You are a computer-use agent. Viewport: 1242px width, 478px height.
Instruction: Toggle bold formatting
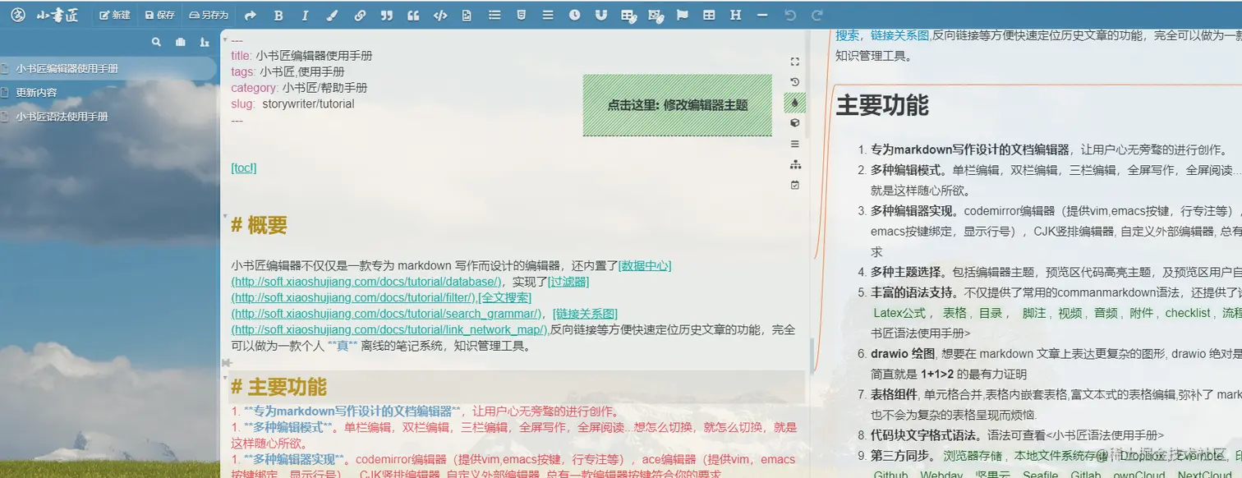(x=278, y=16)
